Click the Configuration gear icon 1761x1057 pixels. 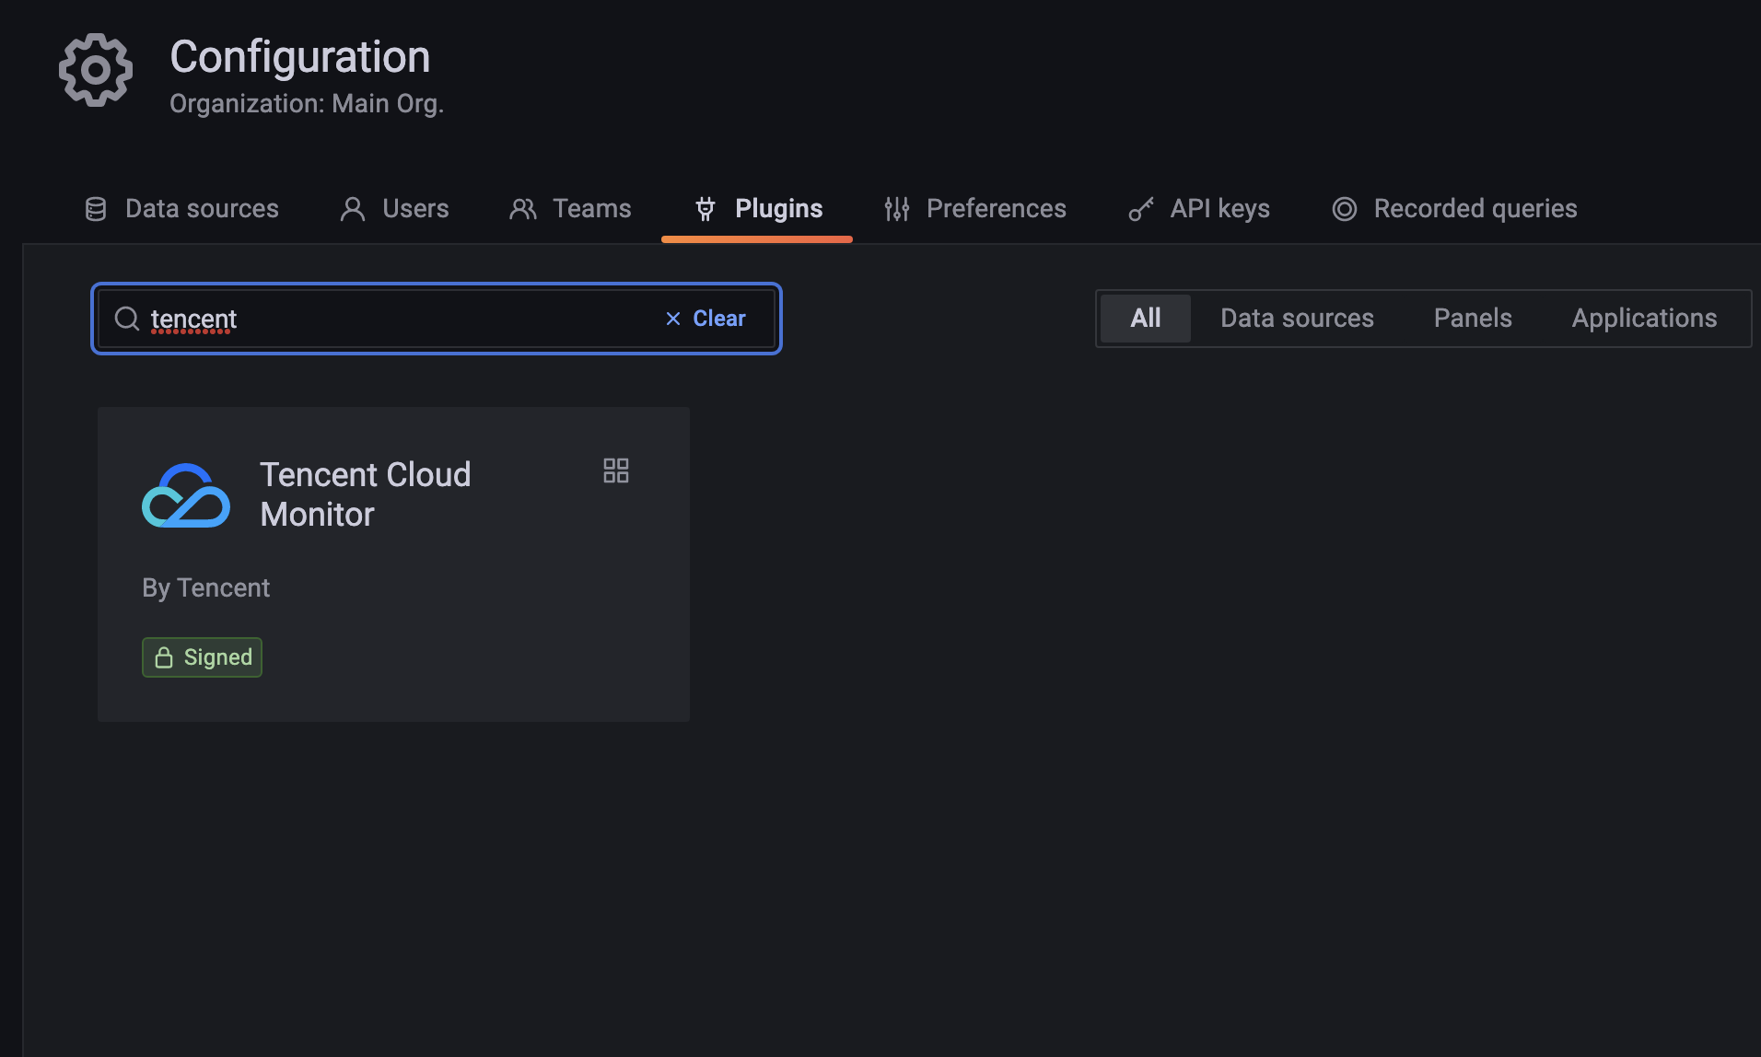[x=95, y=70]
